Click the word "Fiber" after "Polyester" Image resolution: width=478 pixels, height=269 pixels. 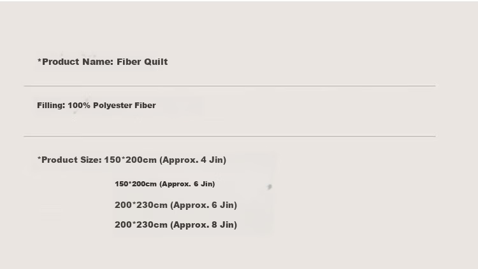coord(145,106)
